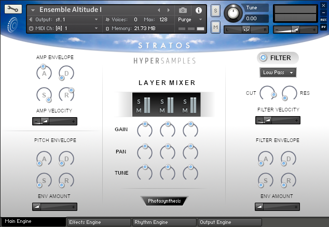Toggle the PV button

tap(323, 27)
